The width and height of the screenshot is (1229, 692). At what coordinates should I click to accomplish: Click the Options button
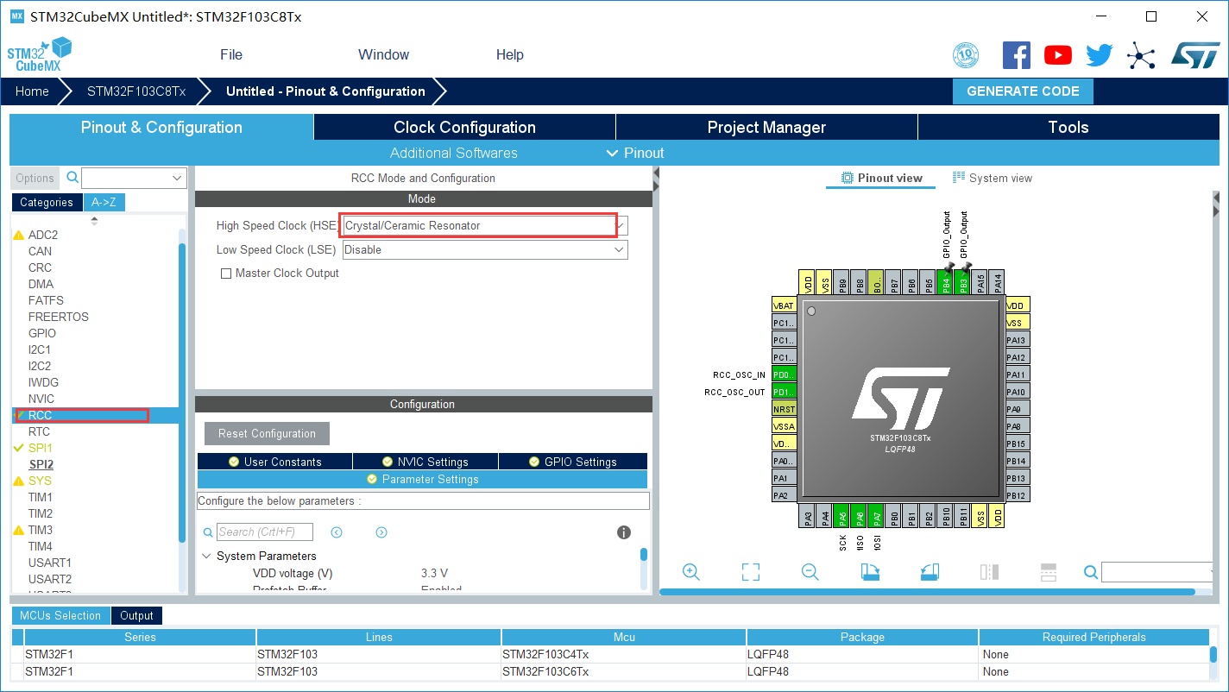click(x=35, y=178)
